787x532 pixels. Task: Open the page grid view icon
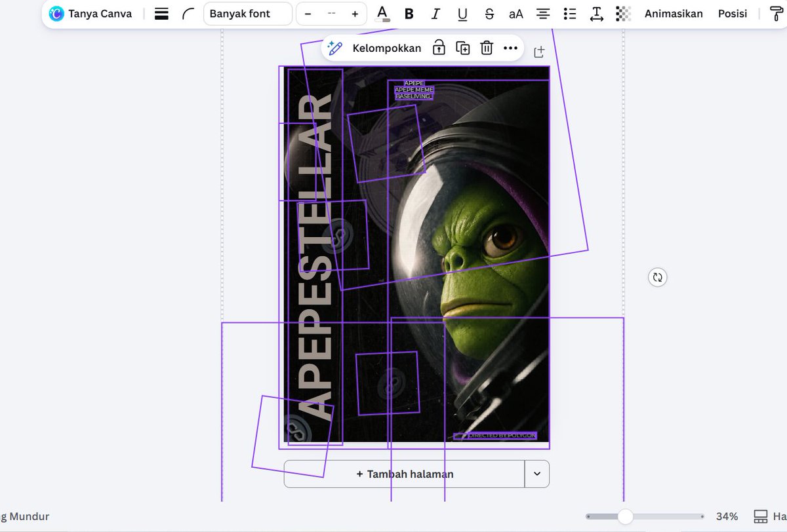click(761, 516)
